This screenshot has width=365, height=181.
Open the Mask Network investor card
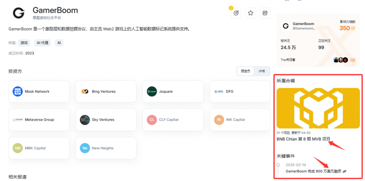(39, 91)
